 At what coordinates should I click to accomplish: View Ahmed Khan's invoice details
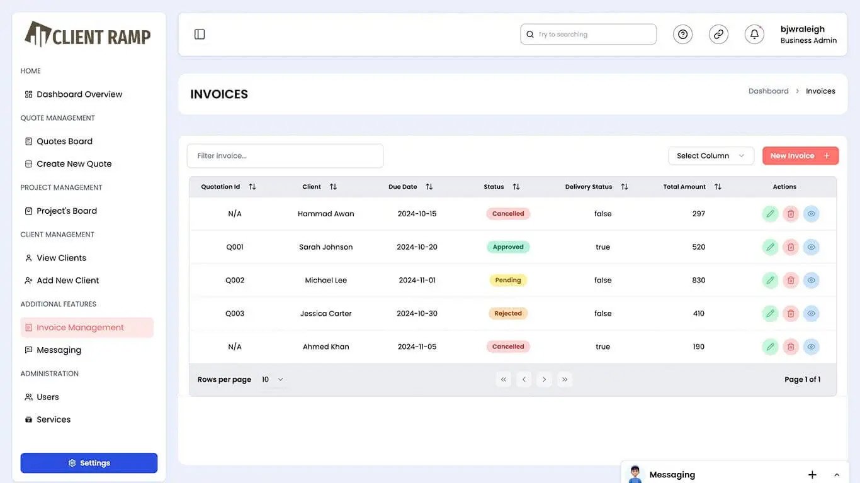(x=812, y=347)
